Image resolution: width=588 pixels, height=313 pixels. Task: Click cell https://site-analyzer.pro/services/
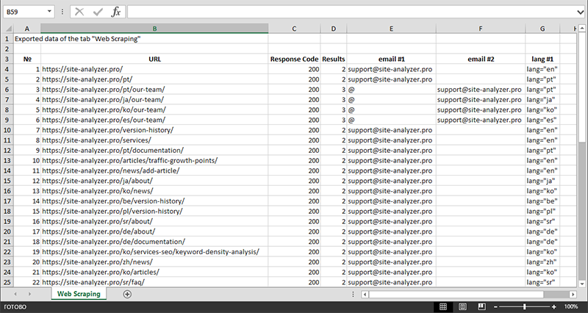click(154, 140)
